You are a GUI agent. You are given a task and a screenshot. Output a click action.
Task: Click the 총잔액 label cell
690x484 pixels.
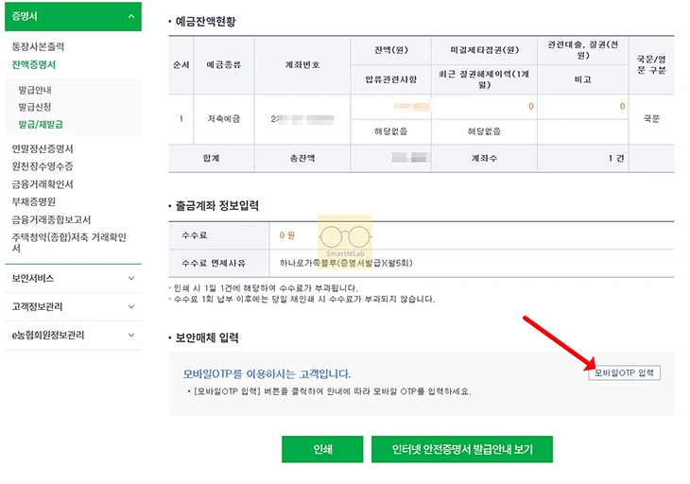[x=302, y=159]
